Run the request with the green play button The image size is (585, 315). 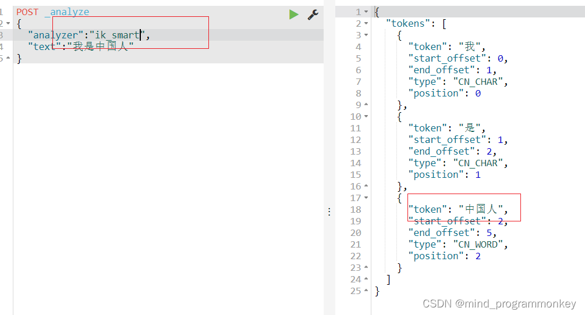(293, 15)
